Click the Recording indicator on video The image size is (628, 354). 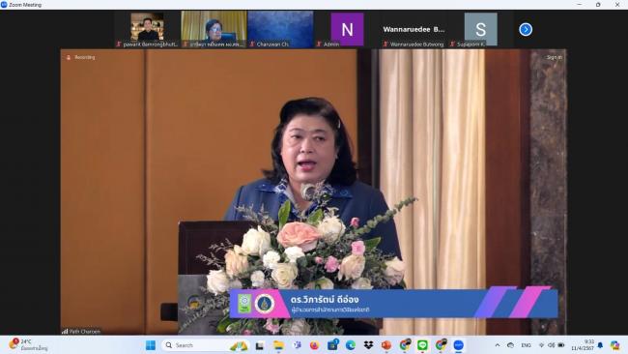[81, 57]
